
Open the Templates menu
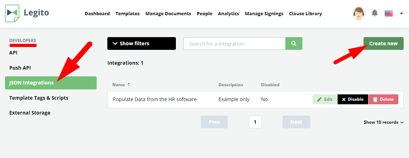click(128, 13)
